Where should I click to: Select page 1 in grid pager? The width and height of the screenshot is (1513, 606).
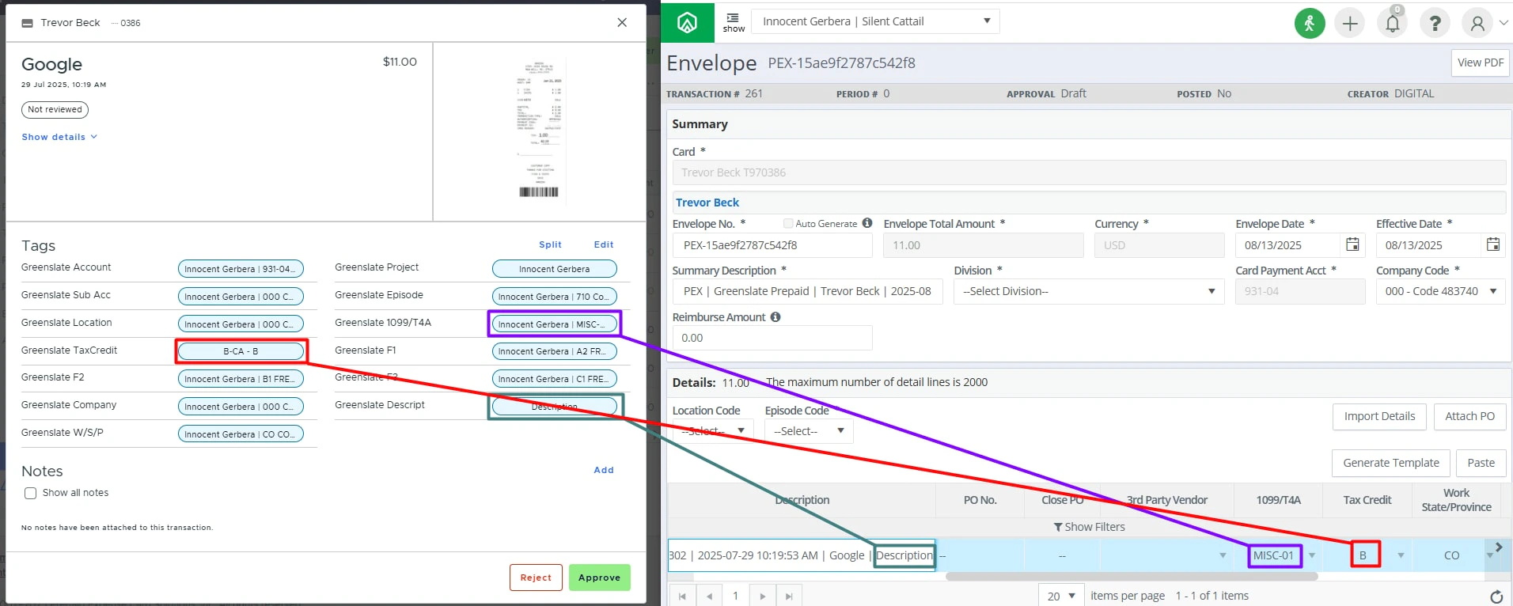[x=735, y=596]
